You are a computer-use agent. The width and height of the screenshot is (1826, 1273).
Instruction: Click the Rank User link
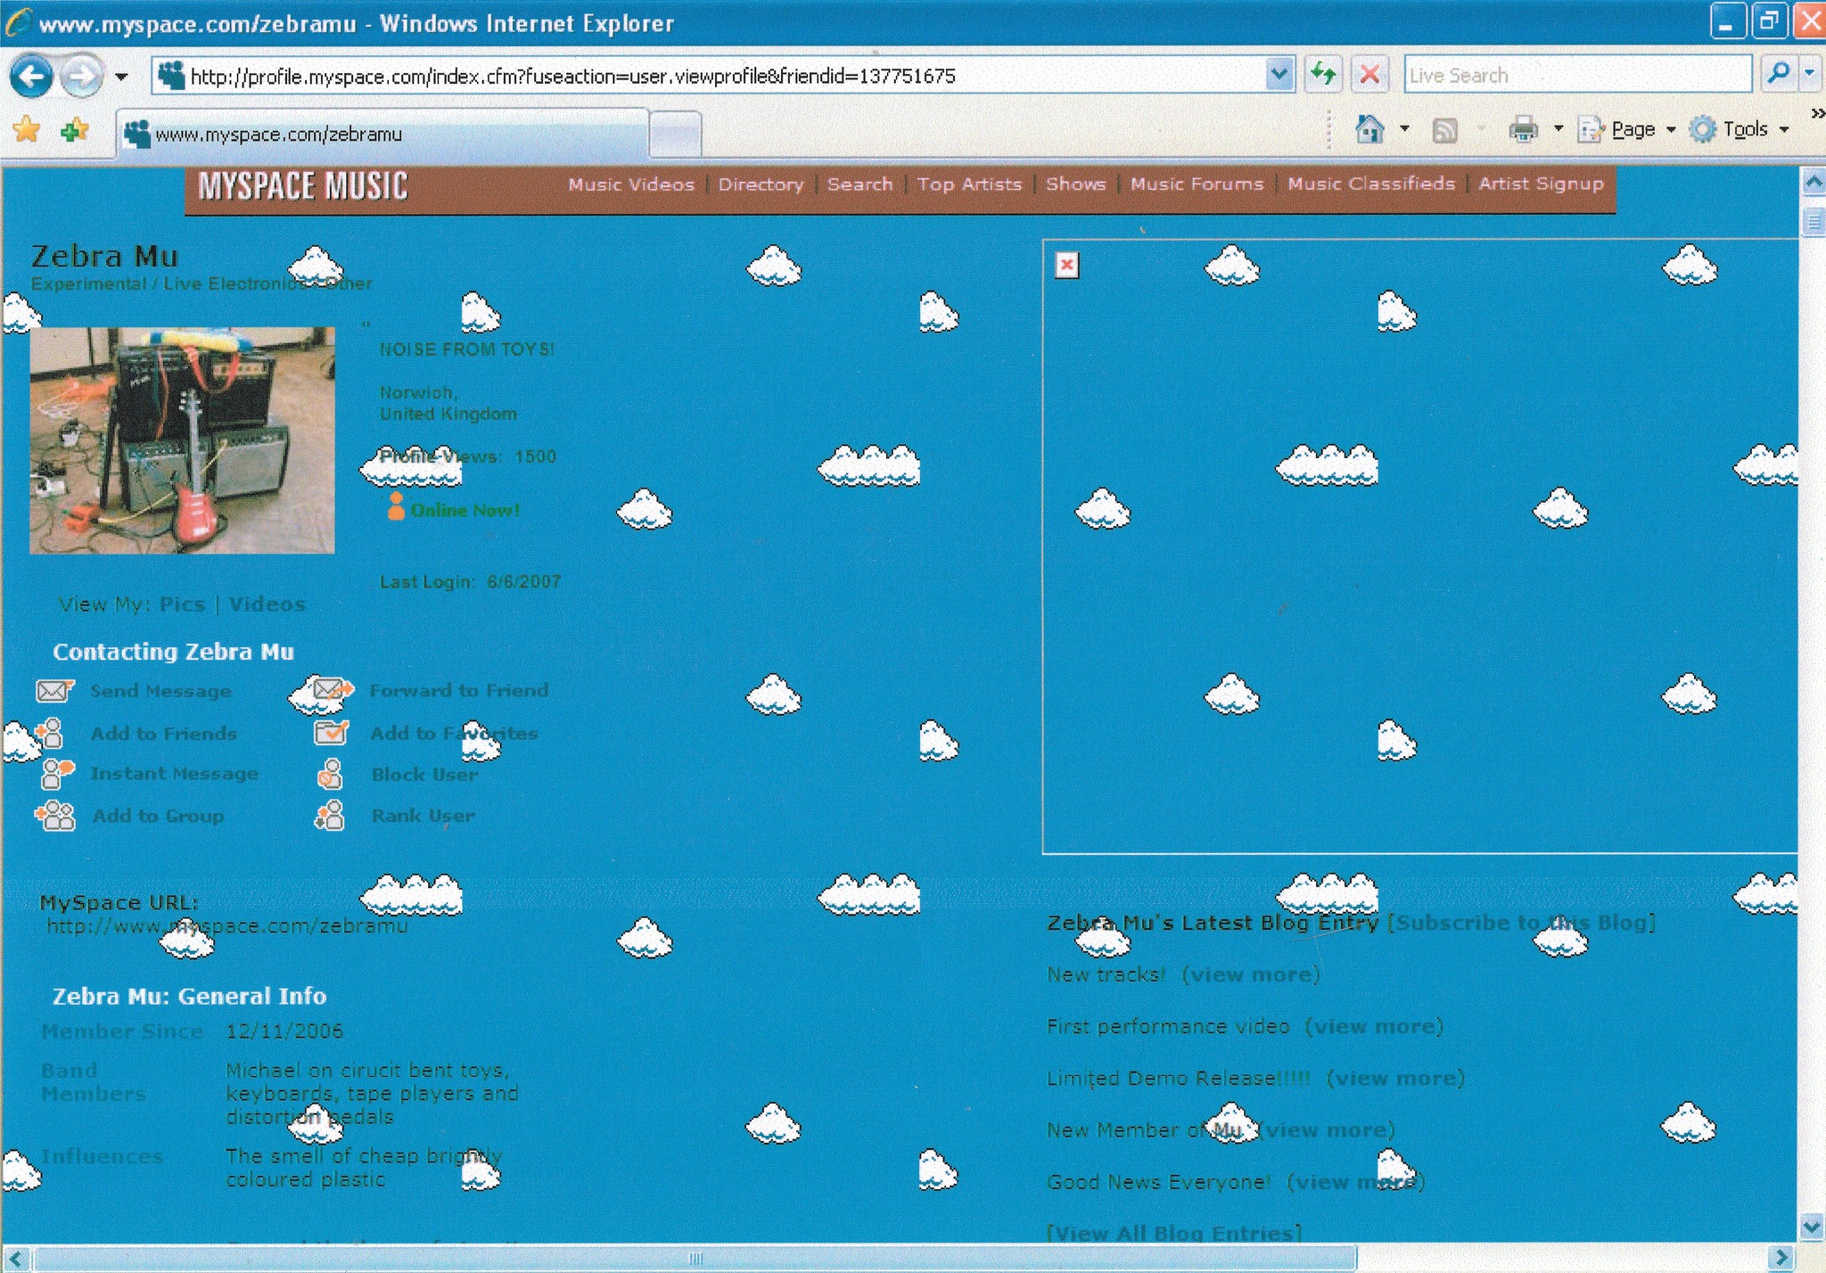point(423,816)
